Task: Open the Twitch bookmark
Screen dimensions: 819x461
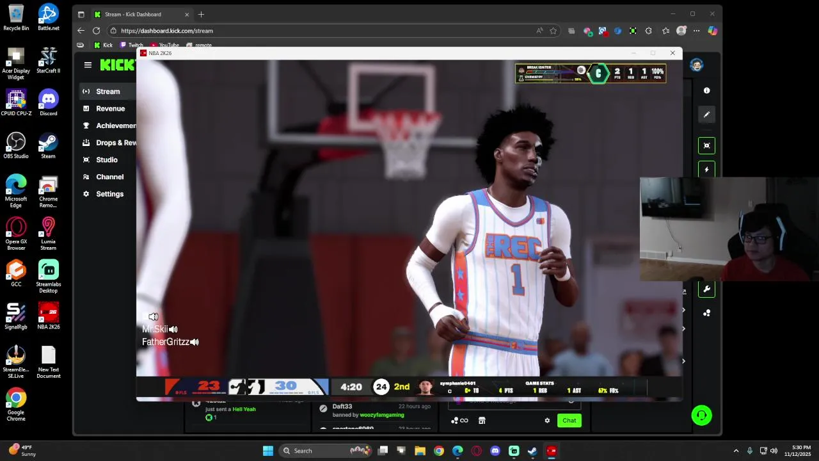Action: click(x=131, y=45)
